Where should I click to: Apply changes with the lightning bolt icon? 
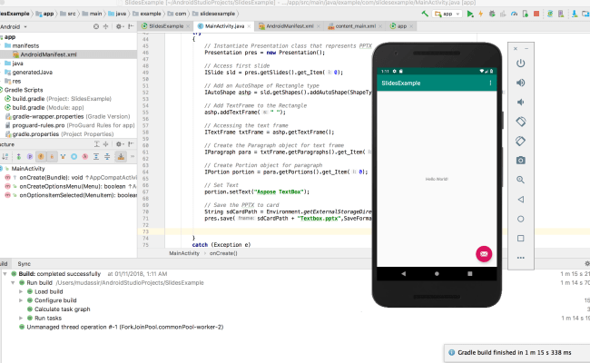click(x=480, y=14)
